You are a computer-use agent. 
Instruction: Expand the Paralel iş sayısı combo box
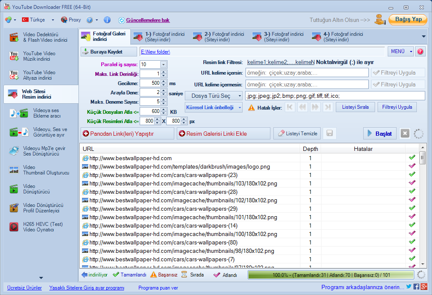163,64
